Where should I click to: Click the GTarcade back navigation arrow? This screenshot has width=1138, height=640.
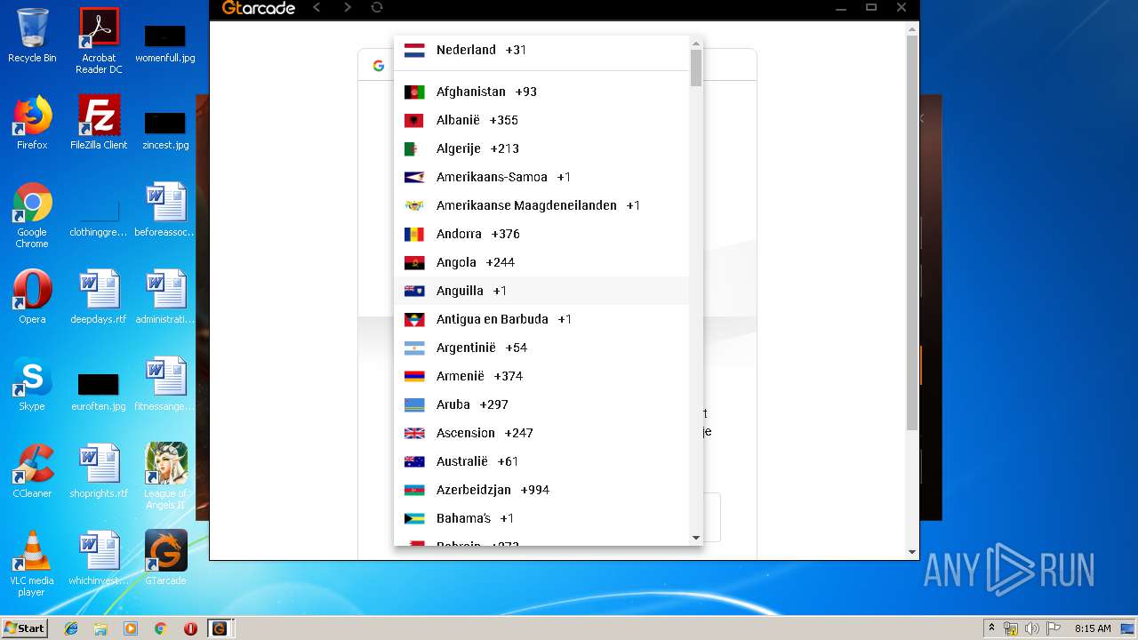[317, 7]
